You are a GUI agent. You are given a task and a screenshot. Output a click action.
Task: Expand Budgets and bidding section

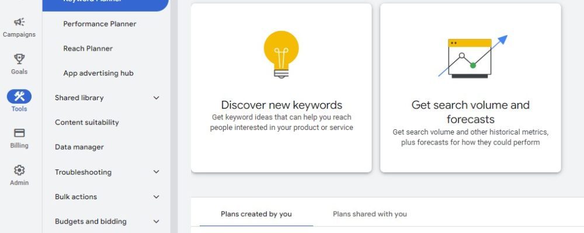click(156, 221)
